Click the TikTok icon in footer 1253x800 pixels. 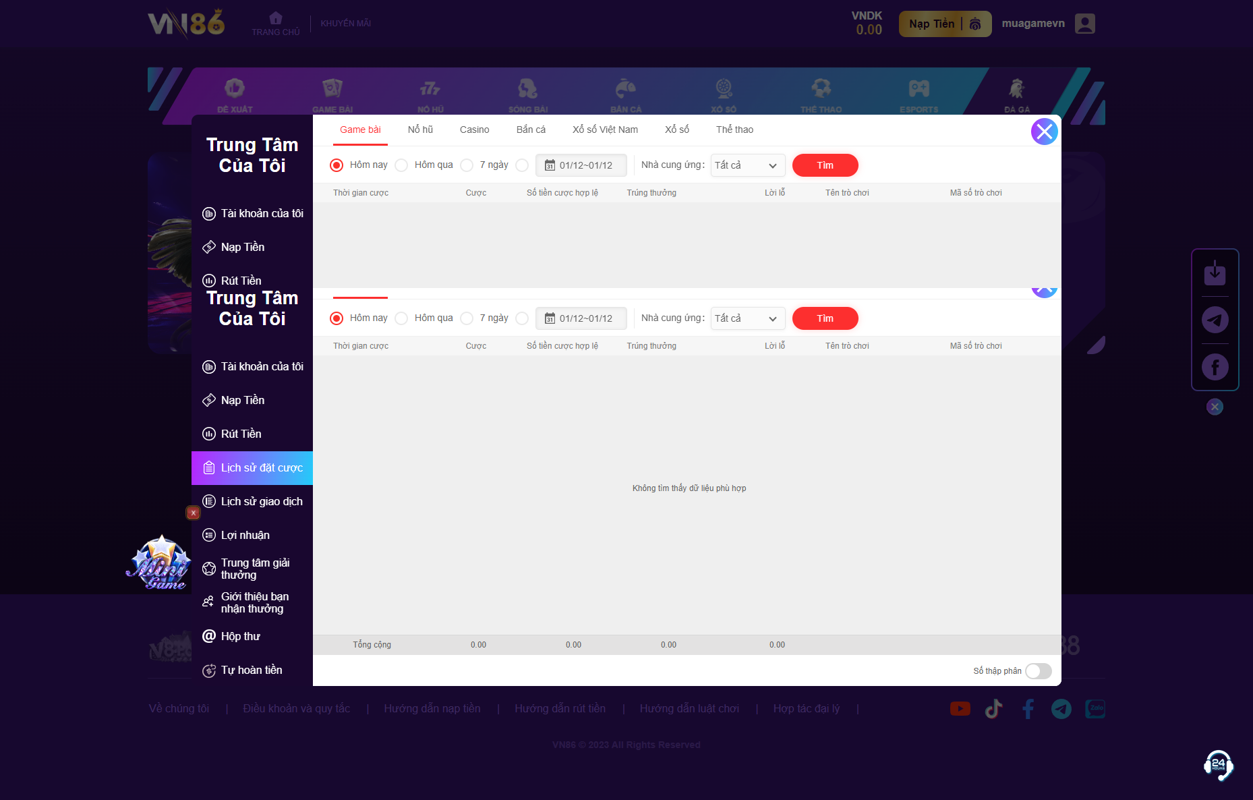click(993, 709)
